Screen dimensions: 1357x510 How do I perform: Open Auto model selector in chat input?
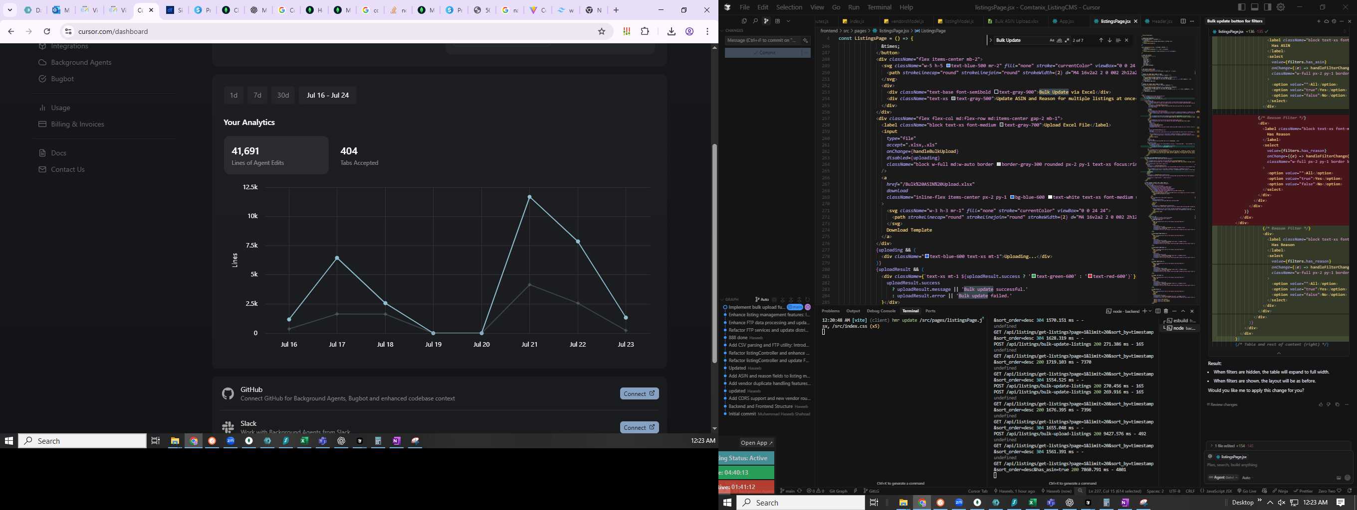click(1247, 478)
